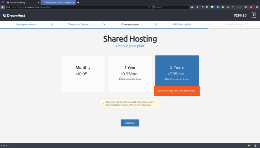This screenshot has width=260, height=148.
Task: Click the paper plane send icon
Action: point(227,7)
